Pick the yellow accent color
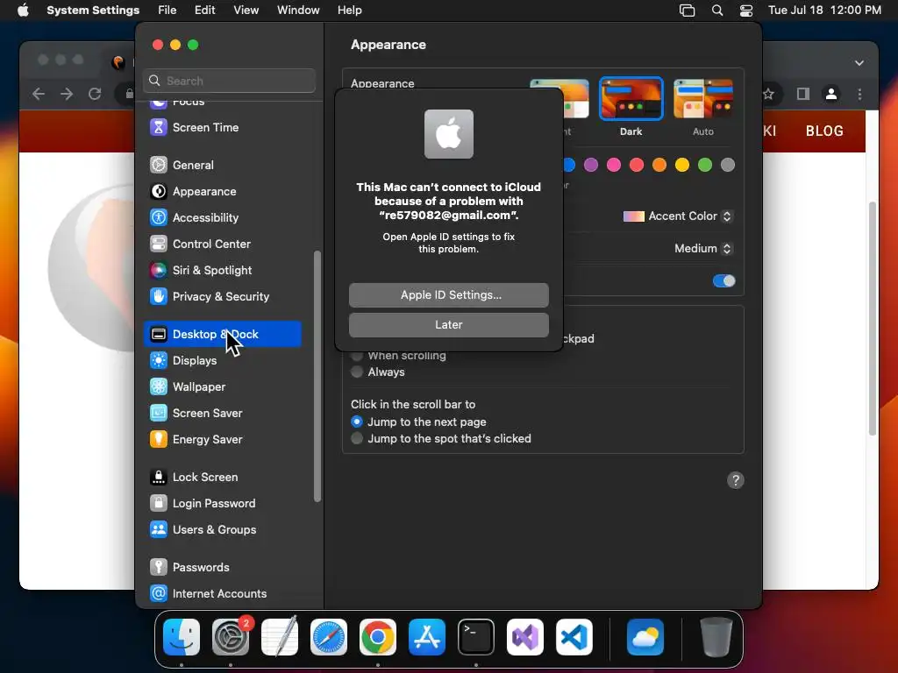The image size is (898, 673). pyautogui.click(x=682, y=165)
